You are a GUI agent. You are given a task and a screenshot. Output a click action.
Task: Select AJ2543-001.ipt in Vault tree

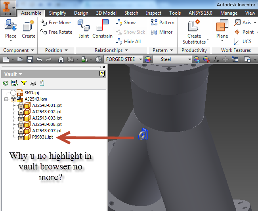click(47, 105)
